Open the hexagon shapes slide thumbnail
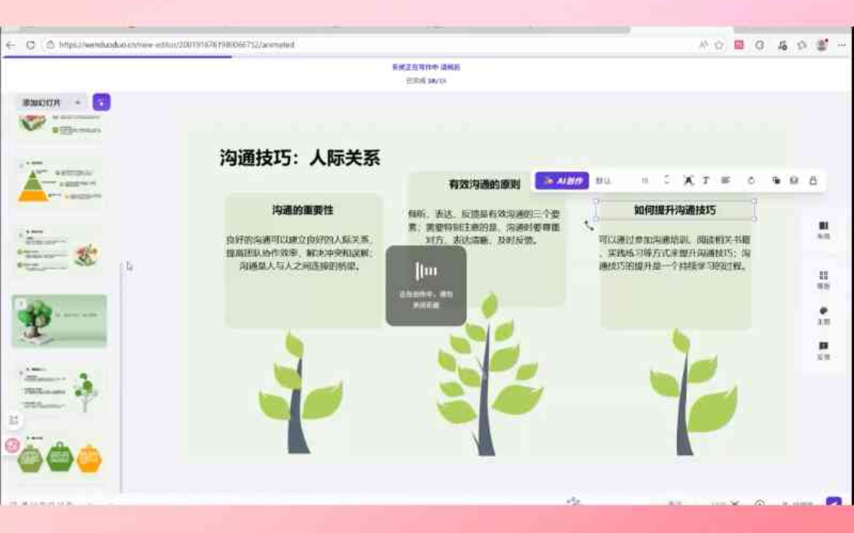The width and height of the screenshot is (854, 533). (59, 456)
